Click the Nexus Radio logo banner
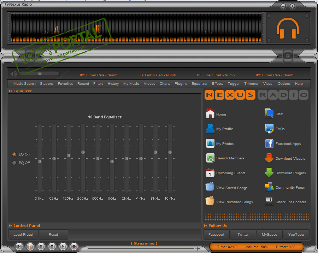 [x=257, y=95]
